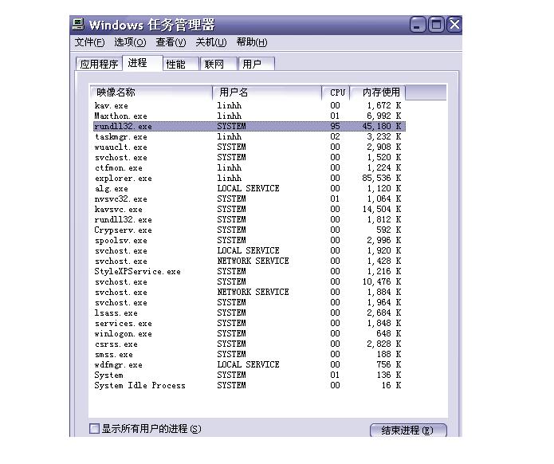Select the ctfmon.exe process
554x464 pixels.
click(249, 168)
